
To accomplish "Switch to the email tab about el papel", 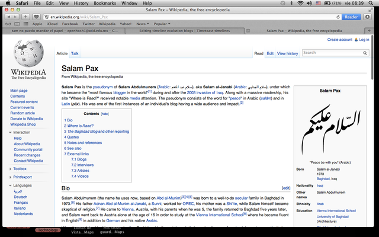I will (x=65, y=31).
